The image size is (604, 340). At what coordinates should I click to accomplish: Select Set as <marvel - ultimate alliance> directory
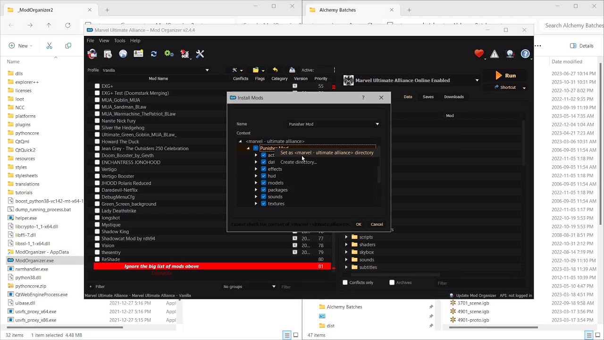pyautogui.click(x=327, y=153)
